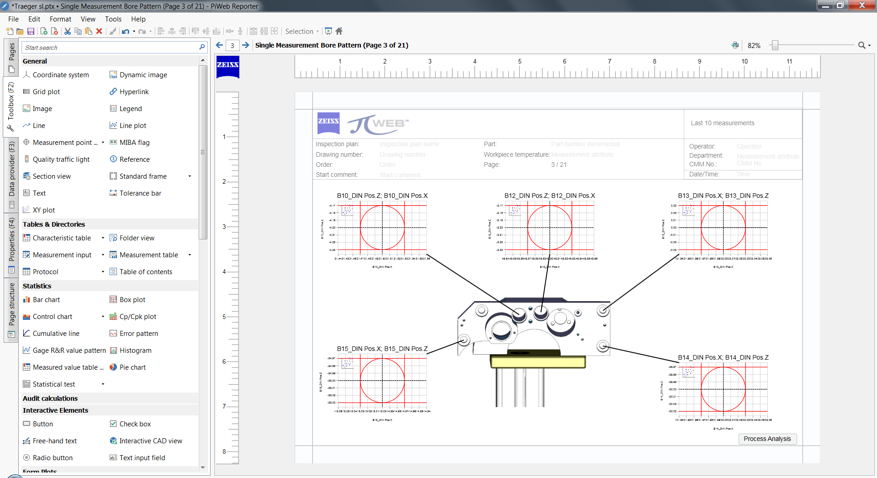The height and width of the screenshot is (478, 877).
Task: Insert a Check box element
Action: (x=135, y=424)
